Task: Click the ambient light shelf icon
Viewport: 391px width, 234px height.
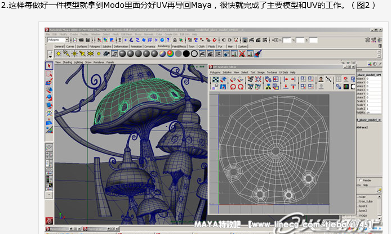Action: (x=59, y=53)
